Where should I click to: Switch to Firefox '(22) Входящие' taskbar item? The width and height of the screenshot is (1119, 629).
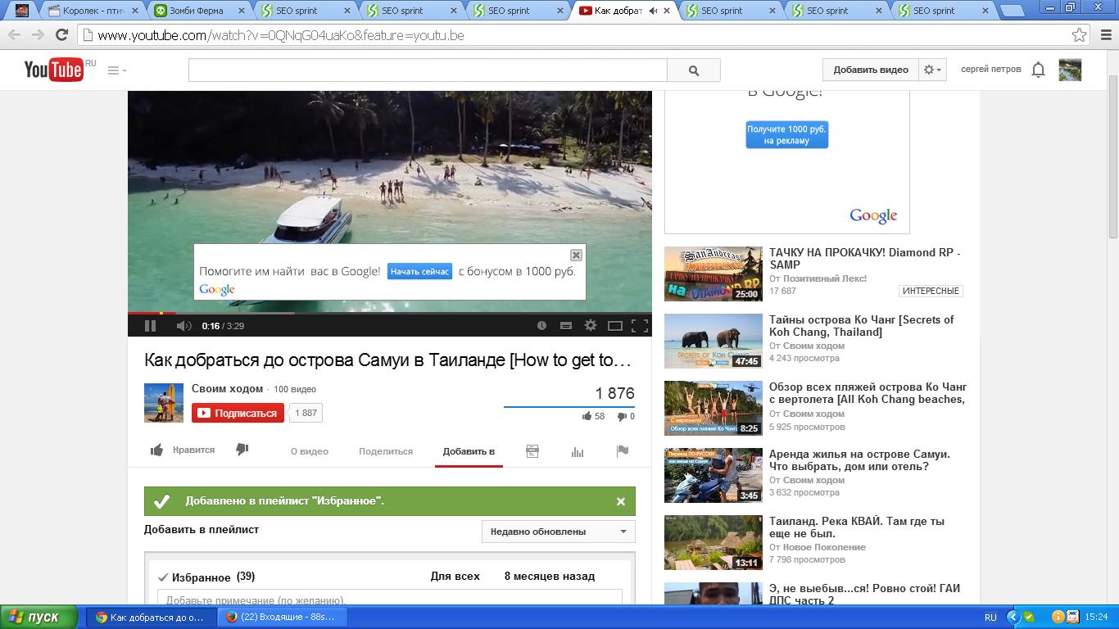[x=283, y=618]
